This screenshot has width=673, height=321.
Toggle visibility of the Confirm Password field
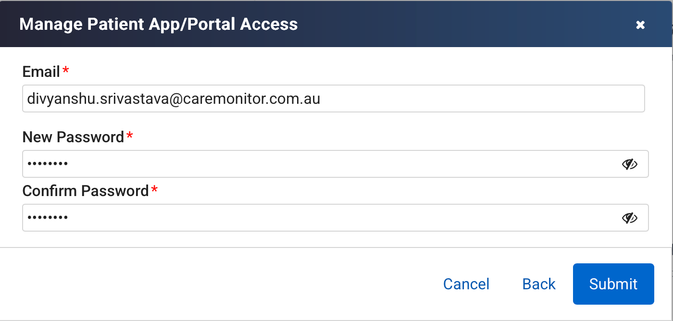tap(629, 218)
